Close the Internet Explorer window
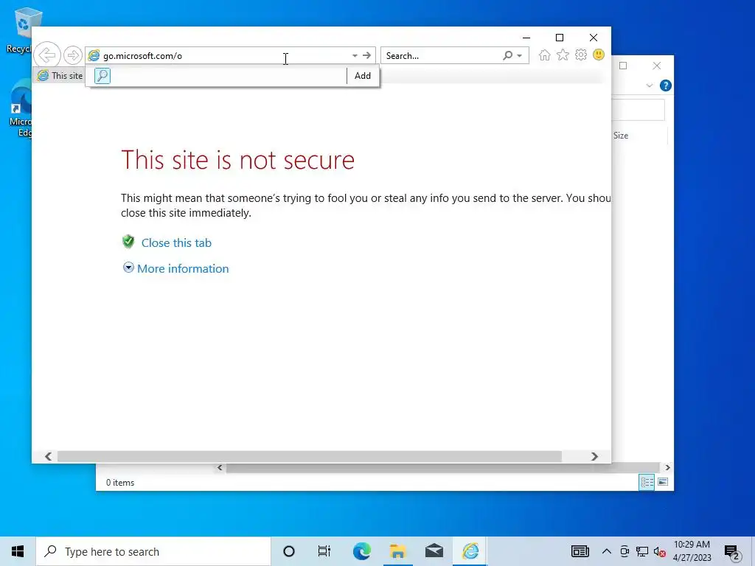The width and height of the screenshot is (755, 566). (594, 38)
